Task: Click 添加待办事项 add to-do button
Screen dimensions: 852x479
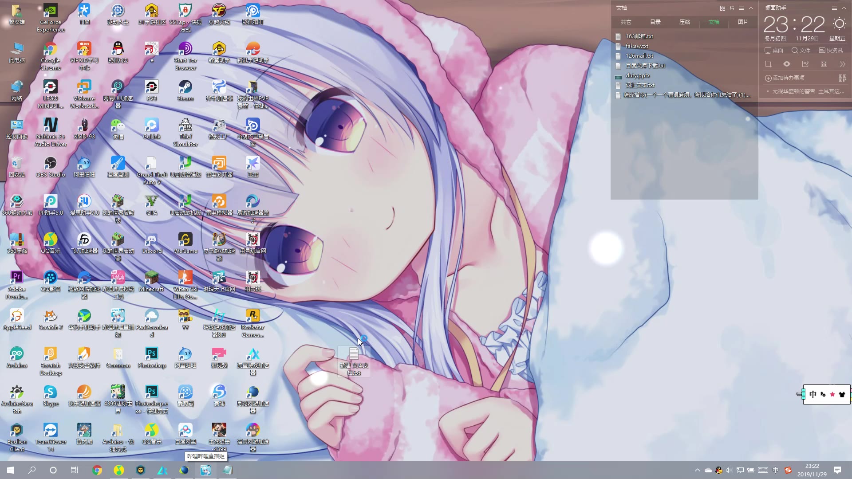Action: (x=785, y=78)
